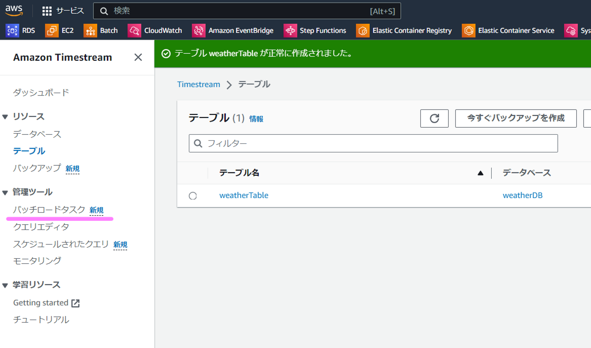Open the Elastic Container Registry icon
Viewport: 591px width, 348px height.
[x=363, y=30]
